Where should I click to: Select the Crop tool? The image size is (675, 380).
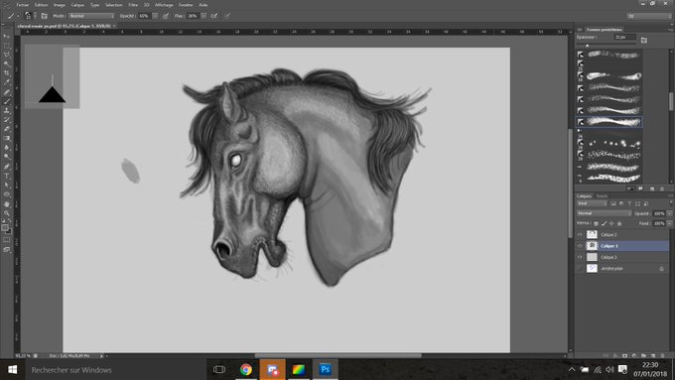coord(7,73)
